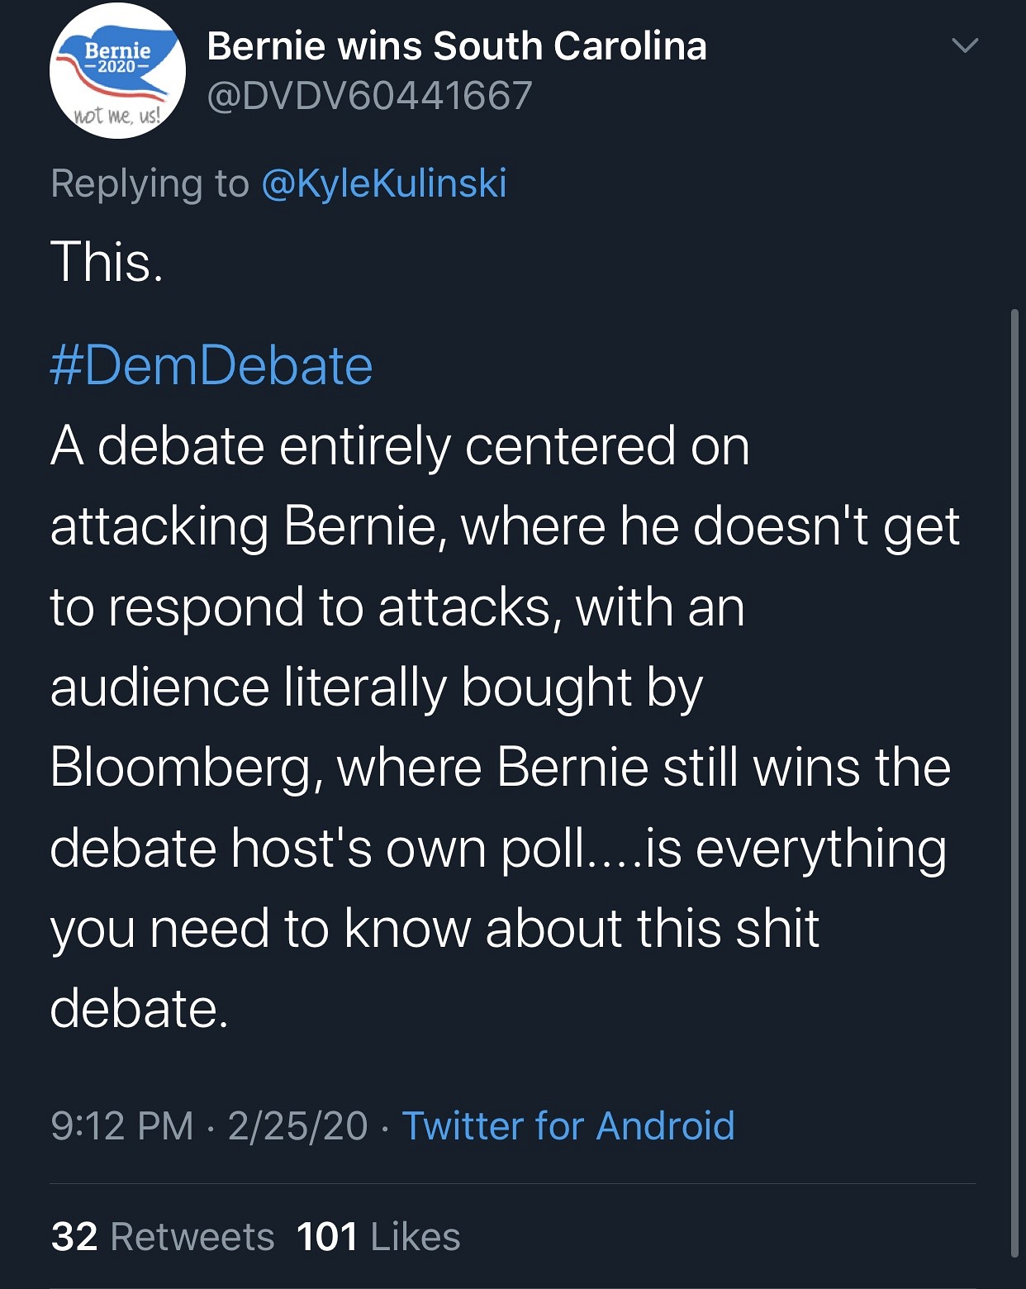Click the "This." line of the tweet
The height and width of the screenshot is (1289, 1026).
coord(107,263)
